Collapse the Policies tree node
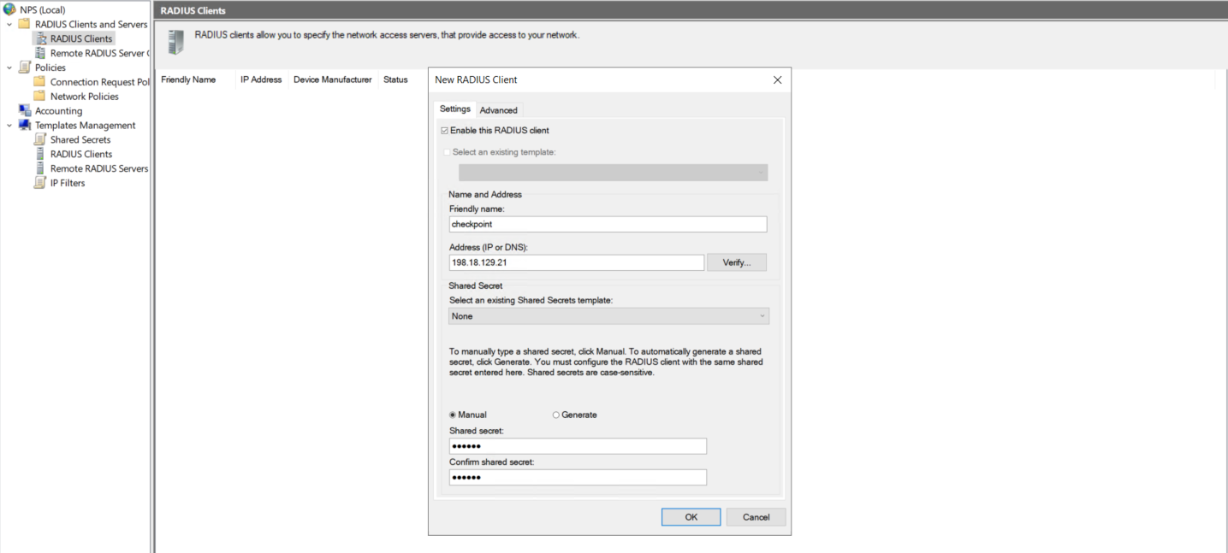Viewport: 1228px width, 553px height. pyautogui.click(x=9, y=68)
